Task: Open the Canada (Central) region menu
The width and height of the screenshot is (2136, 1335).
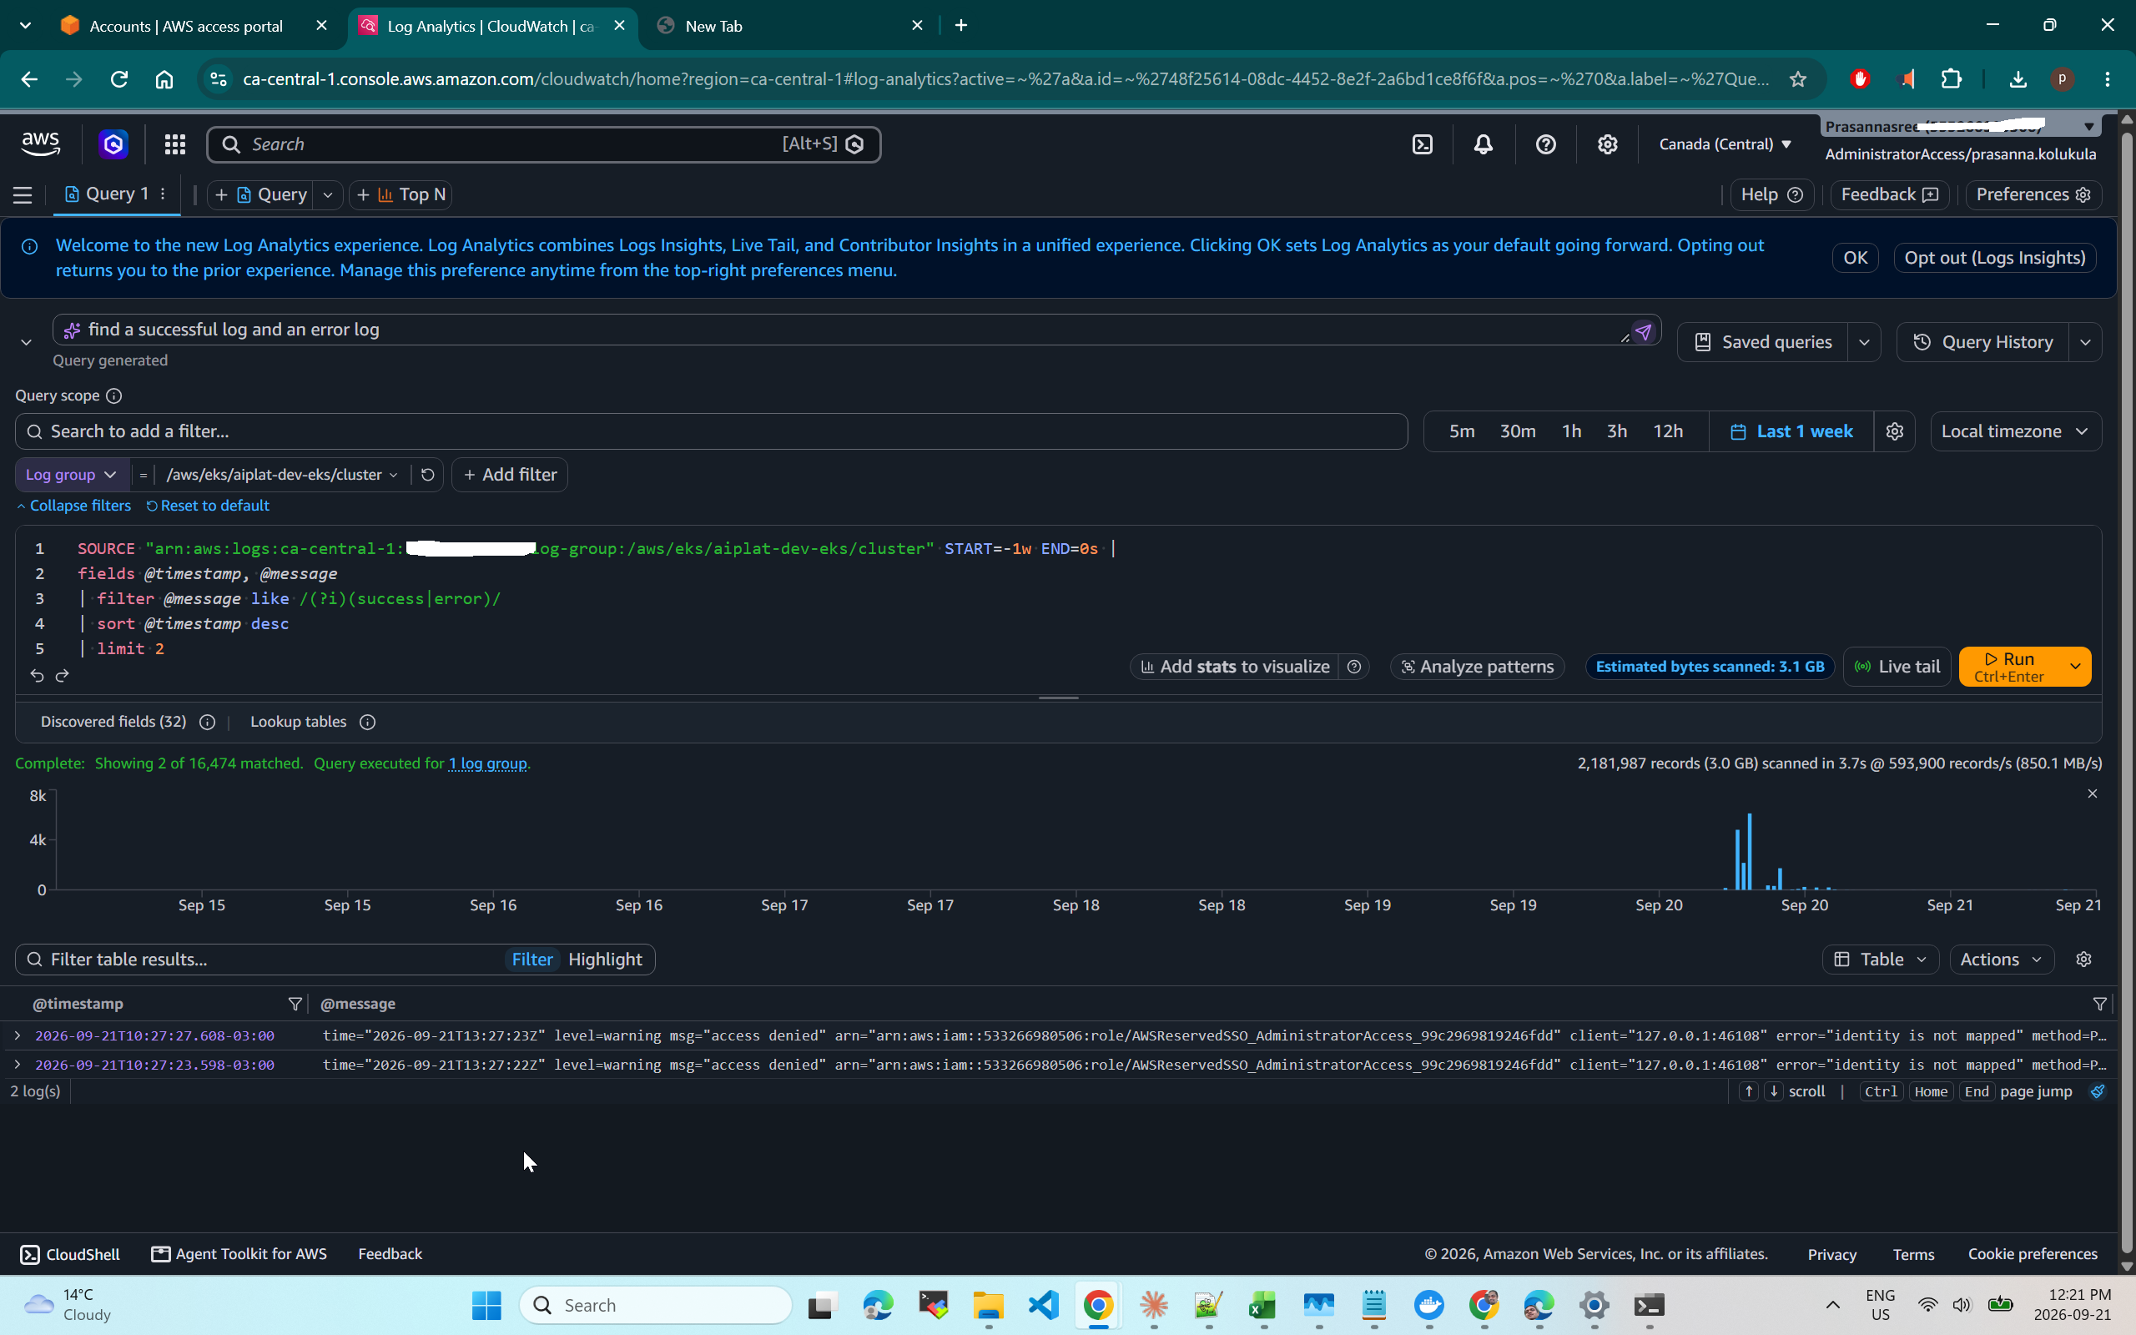Action: pos(1725,144)
